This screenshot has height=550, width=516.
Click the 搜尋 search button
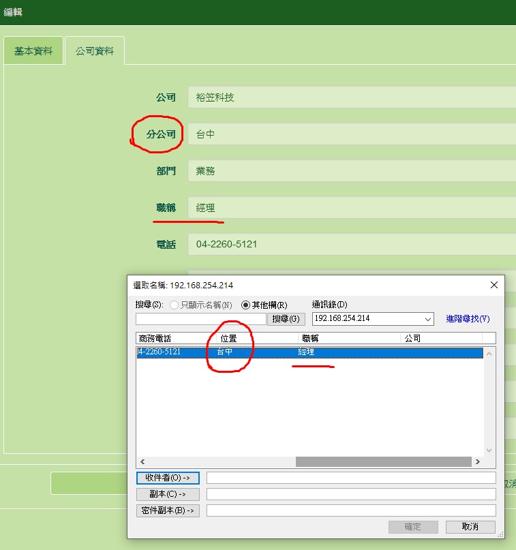(286, 319)
